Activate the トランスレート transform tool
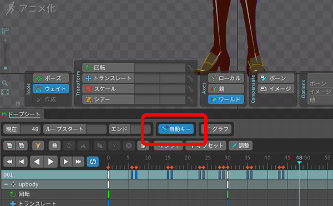The height and width of the screenshot is (206, 333). 108,78
